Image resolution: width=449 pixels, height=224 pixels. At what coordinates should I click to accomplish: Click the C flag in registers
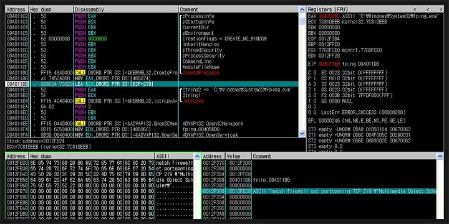(x=312, y=73)
